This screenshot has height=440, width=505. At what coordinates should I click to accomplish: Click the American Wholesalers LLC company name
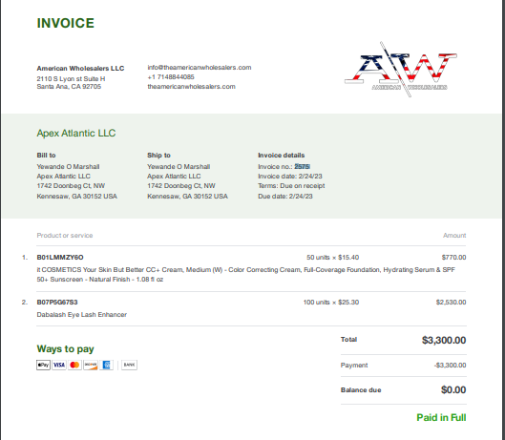(x=80, y=69)
